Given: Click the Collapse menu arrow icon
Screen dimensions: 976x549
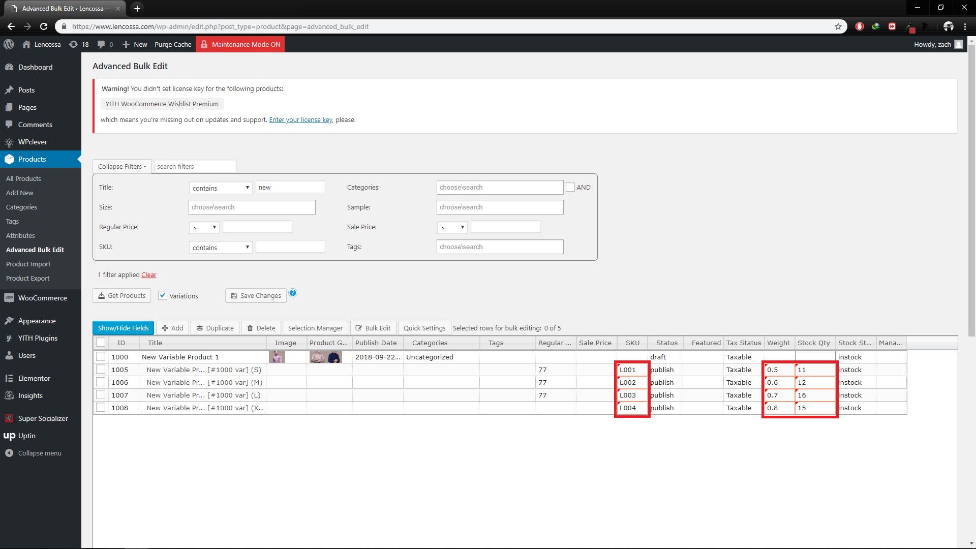Looking at the screenshot, I should pos(9,453).
